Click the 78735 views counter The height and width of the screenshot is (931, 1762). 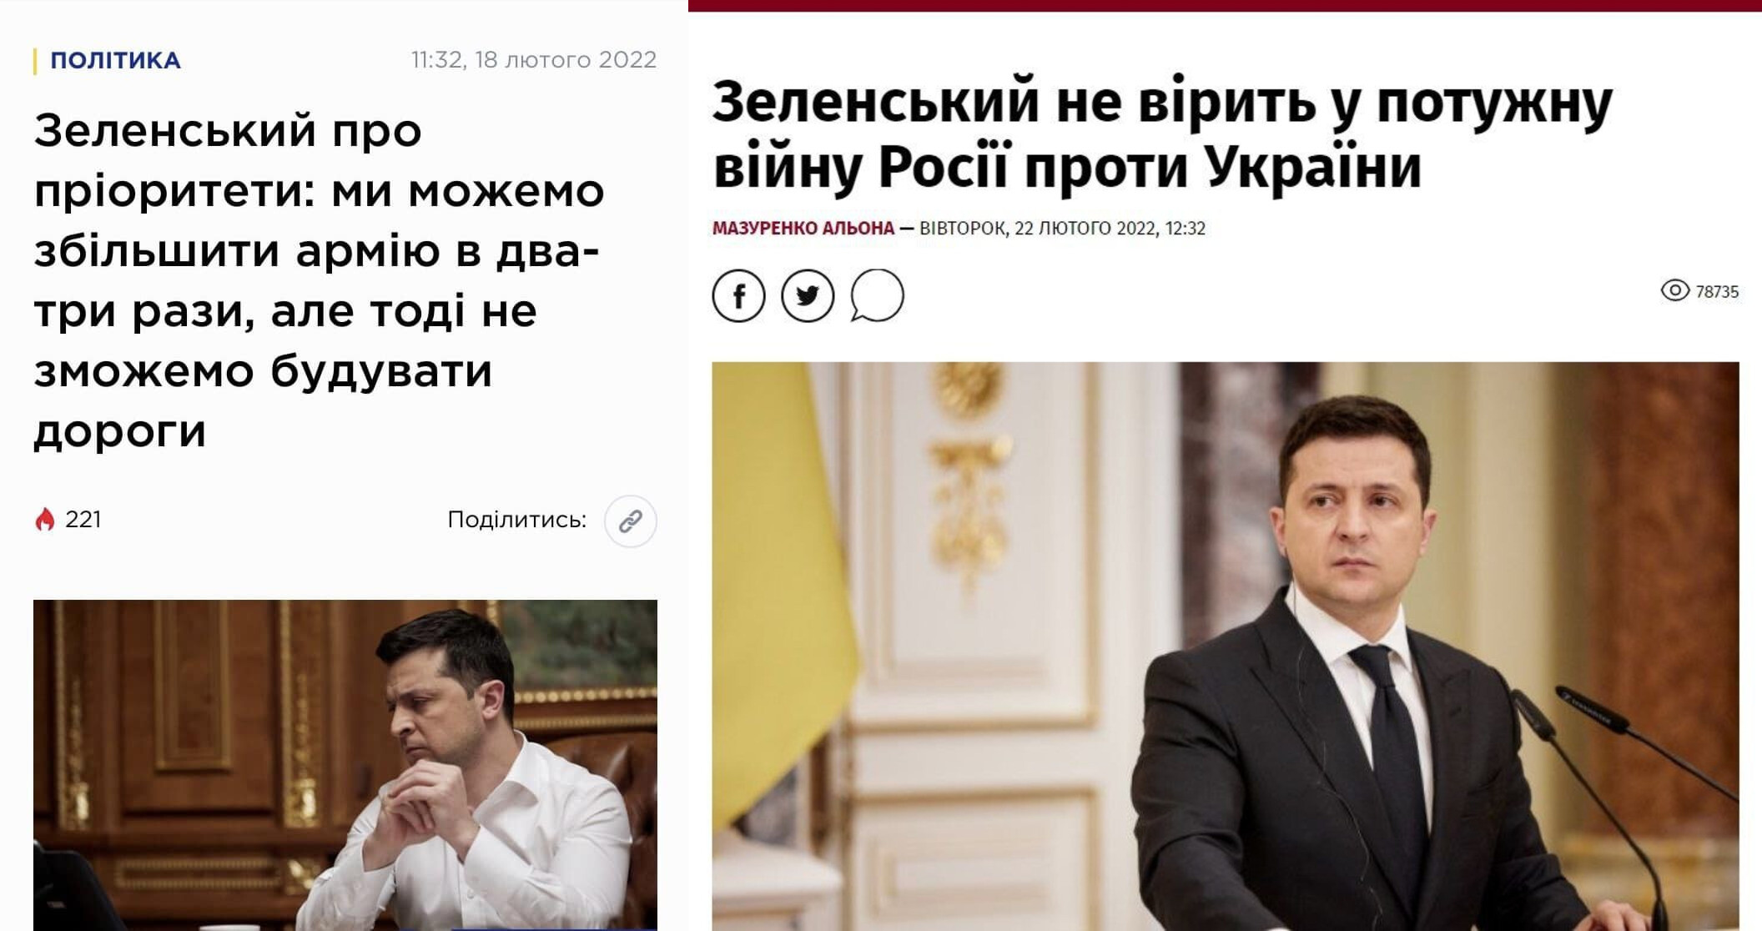pyautogui.click(x=1717, y=292)
